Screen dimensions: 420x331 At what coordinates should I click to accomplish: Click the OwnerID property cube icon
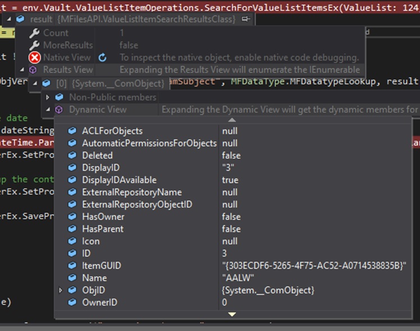72,302
